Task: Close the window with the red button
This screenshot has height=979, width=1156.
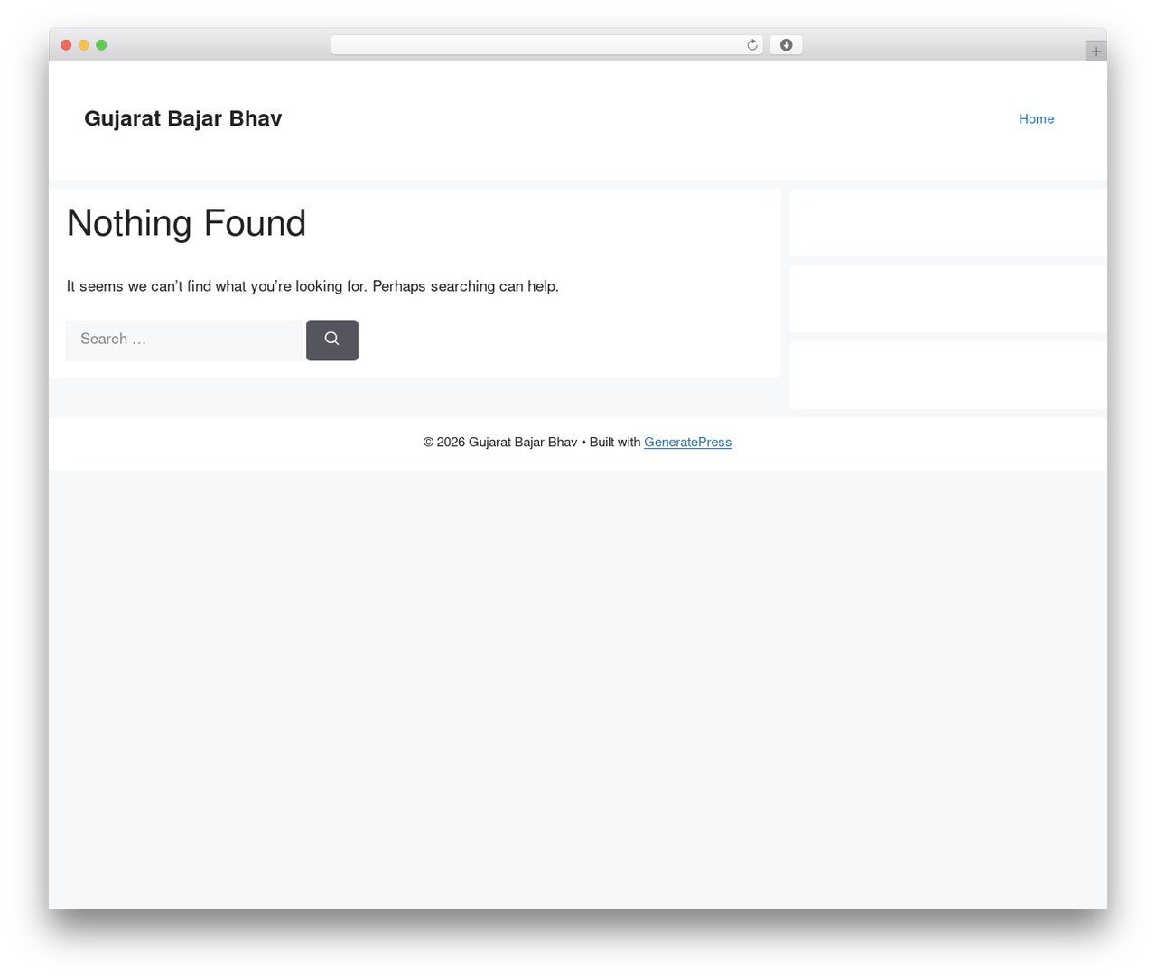Action: [66, 45]
